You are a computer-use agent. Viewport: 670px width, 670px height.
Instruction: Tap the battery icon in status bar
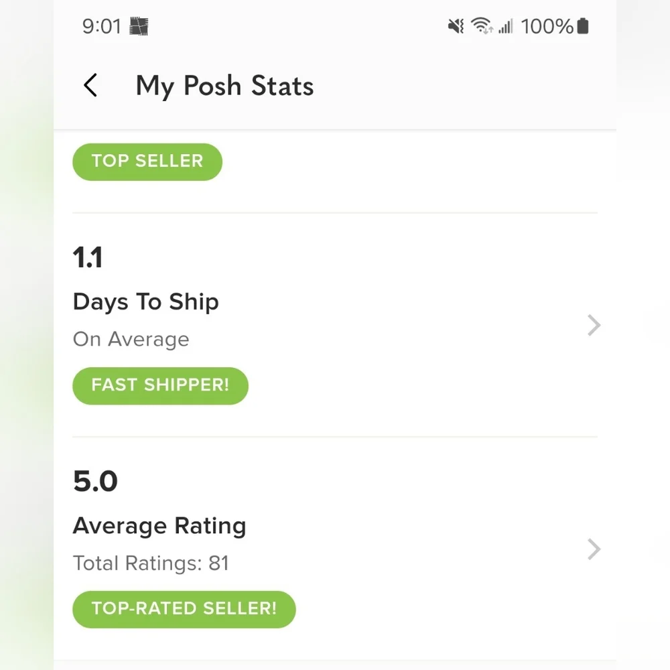(x=583, y=26)
